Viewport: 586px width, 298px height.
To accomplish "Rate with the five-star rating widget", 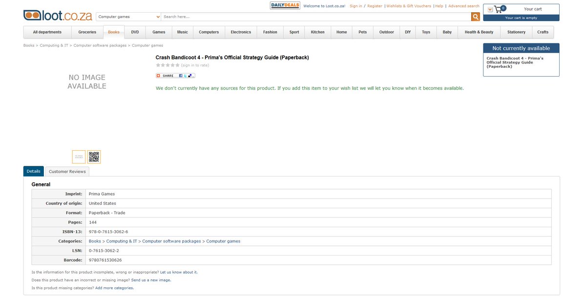I will pos(167,65).
